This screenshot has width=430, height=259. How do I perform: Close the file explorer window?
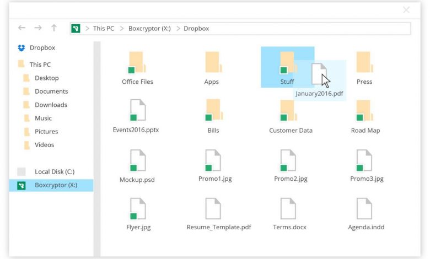pyautogui.click(x=406, y=10)
